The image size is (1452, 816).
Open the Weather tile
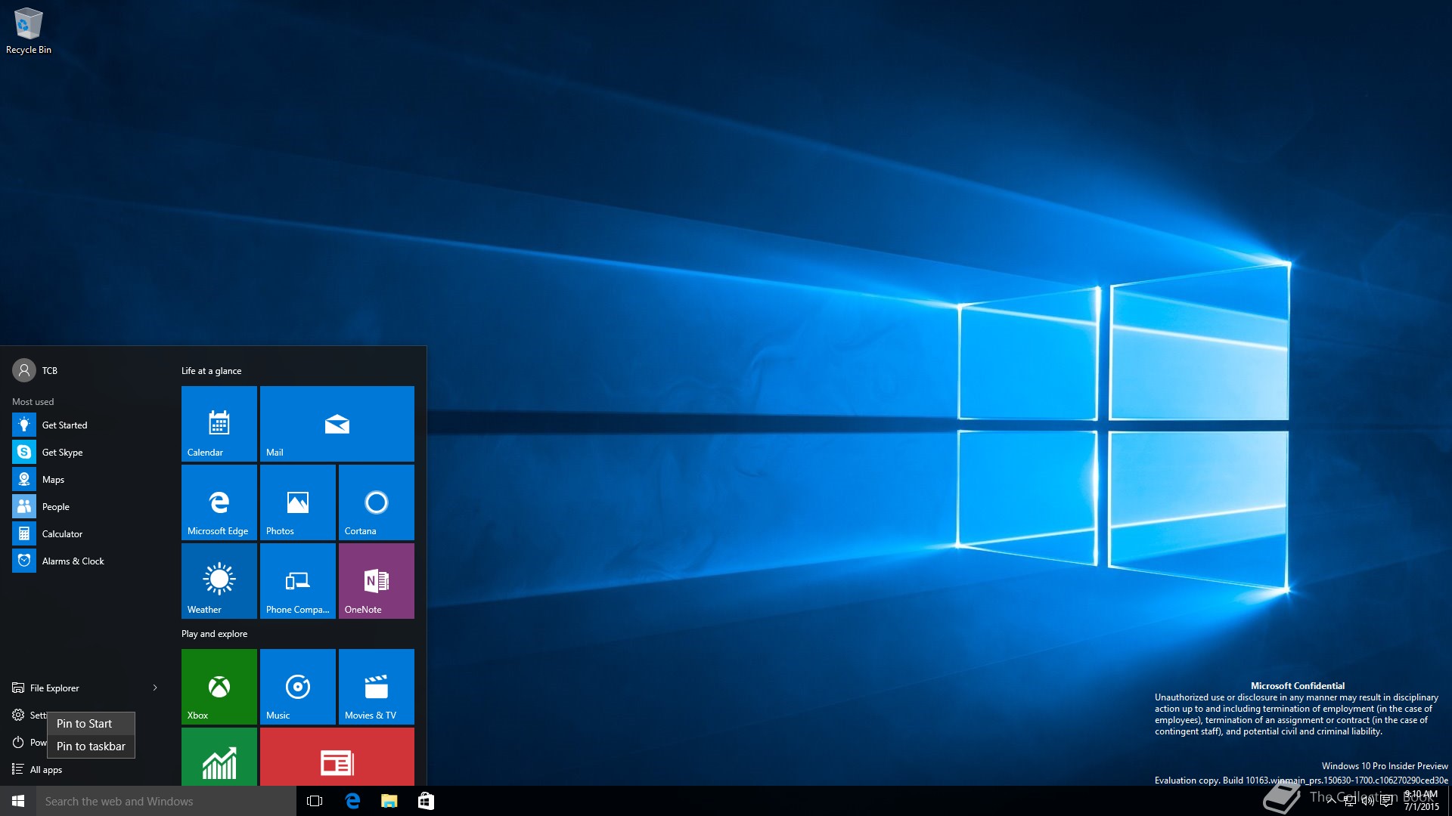[219, 581]
